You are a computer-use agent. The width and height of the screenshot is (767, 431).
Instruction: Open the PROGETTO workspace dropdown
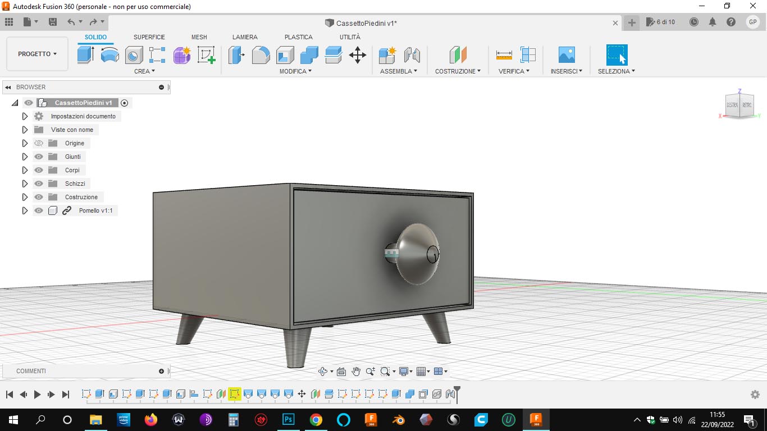click(x=37, y=54)
